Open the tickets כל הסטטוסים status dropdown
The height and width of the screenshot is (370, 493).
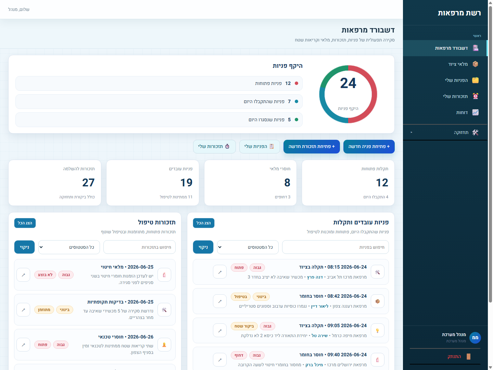[x=248, y=247]
